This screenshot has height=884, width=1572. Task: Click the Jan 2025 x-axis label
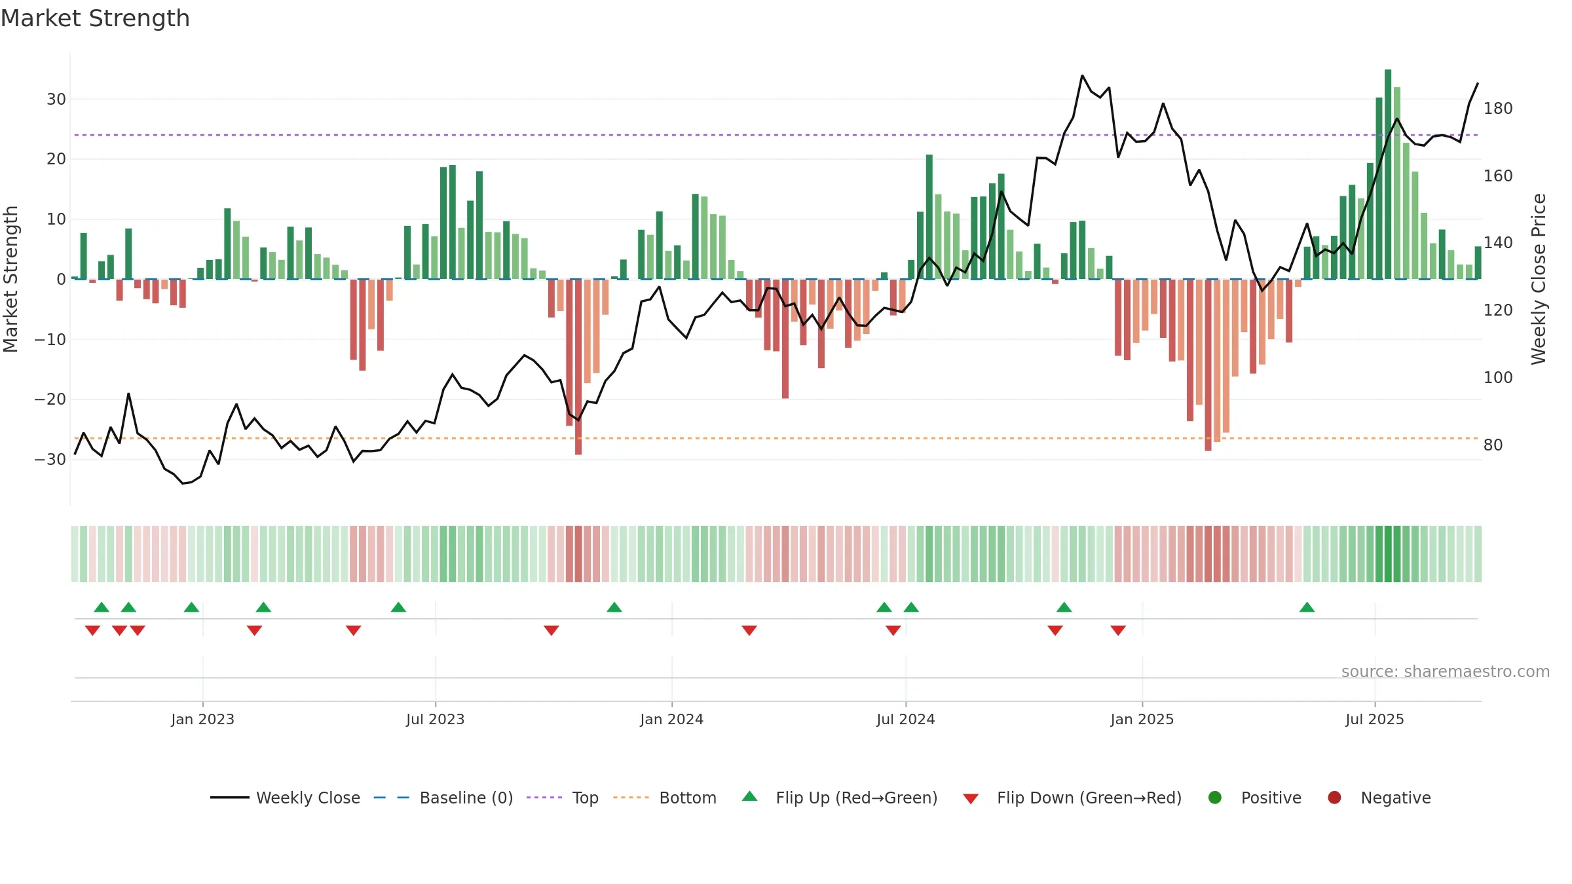(x=1142, y=719)
